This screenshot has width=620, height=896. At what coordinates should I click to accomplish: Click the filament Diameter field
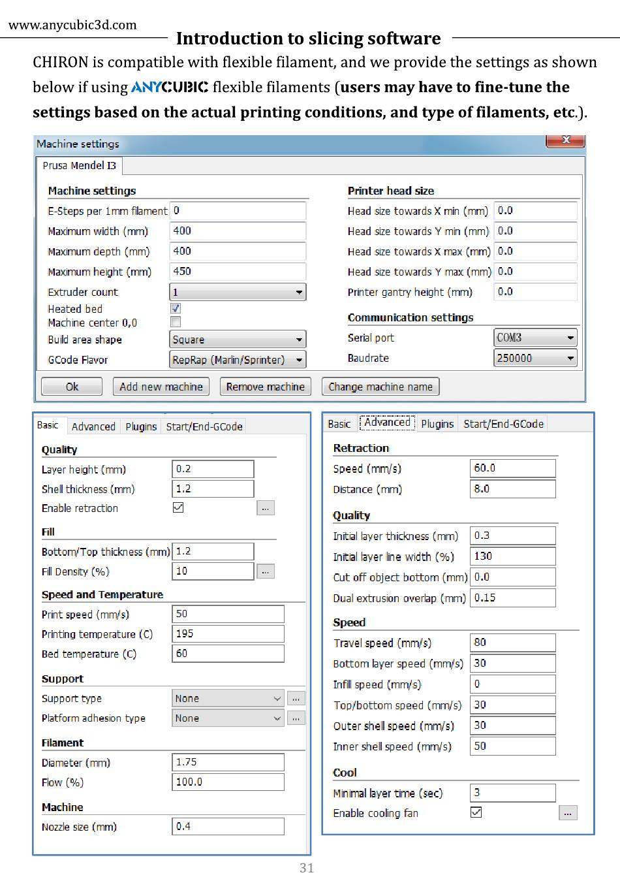tap(228, 762)
